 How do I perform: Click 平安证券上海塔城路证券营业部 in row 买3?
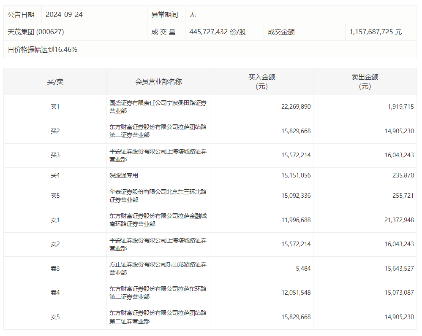(x=158, y=156)
